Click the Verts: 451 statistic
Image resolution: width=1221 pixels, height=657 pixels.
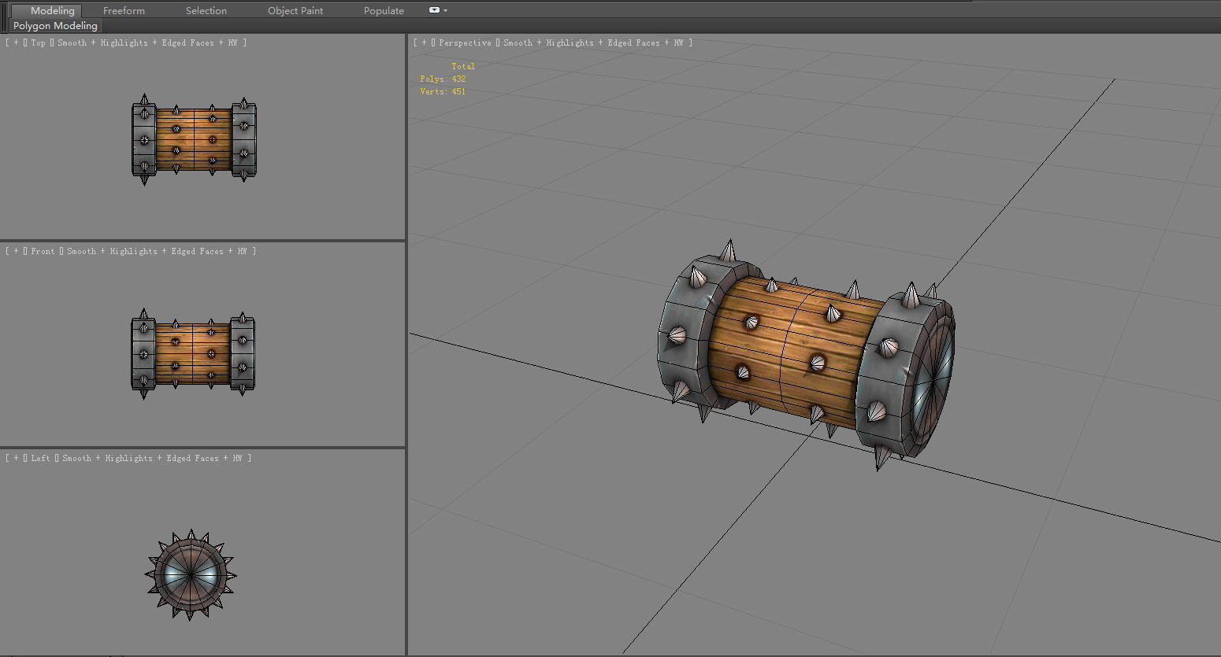(x=443, y=91)
